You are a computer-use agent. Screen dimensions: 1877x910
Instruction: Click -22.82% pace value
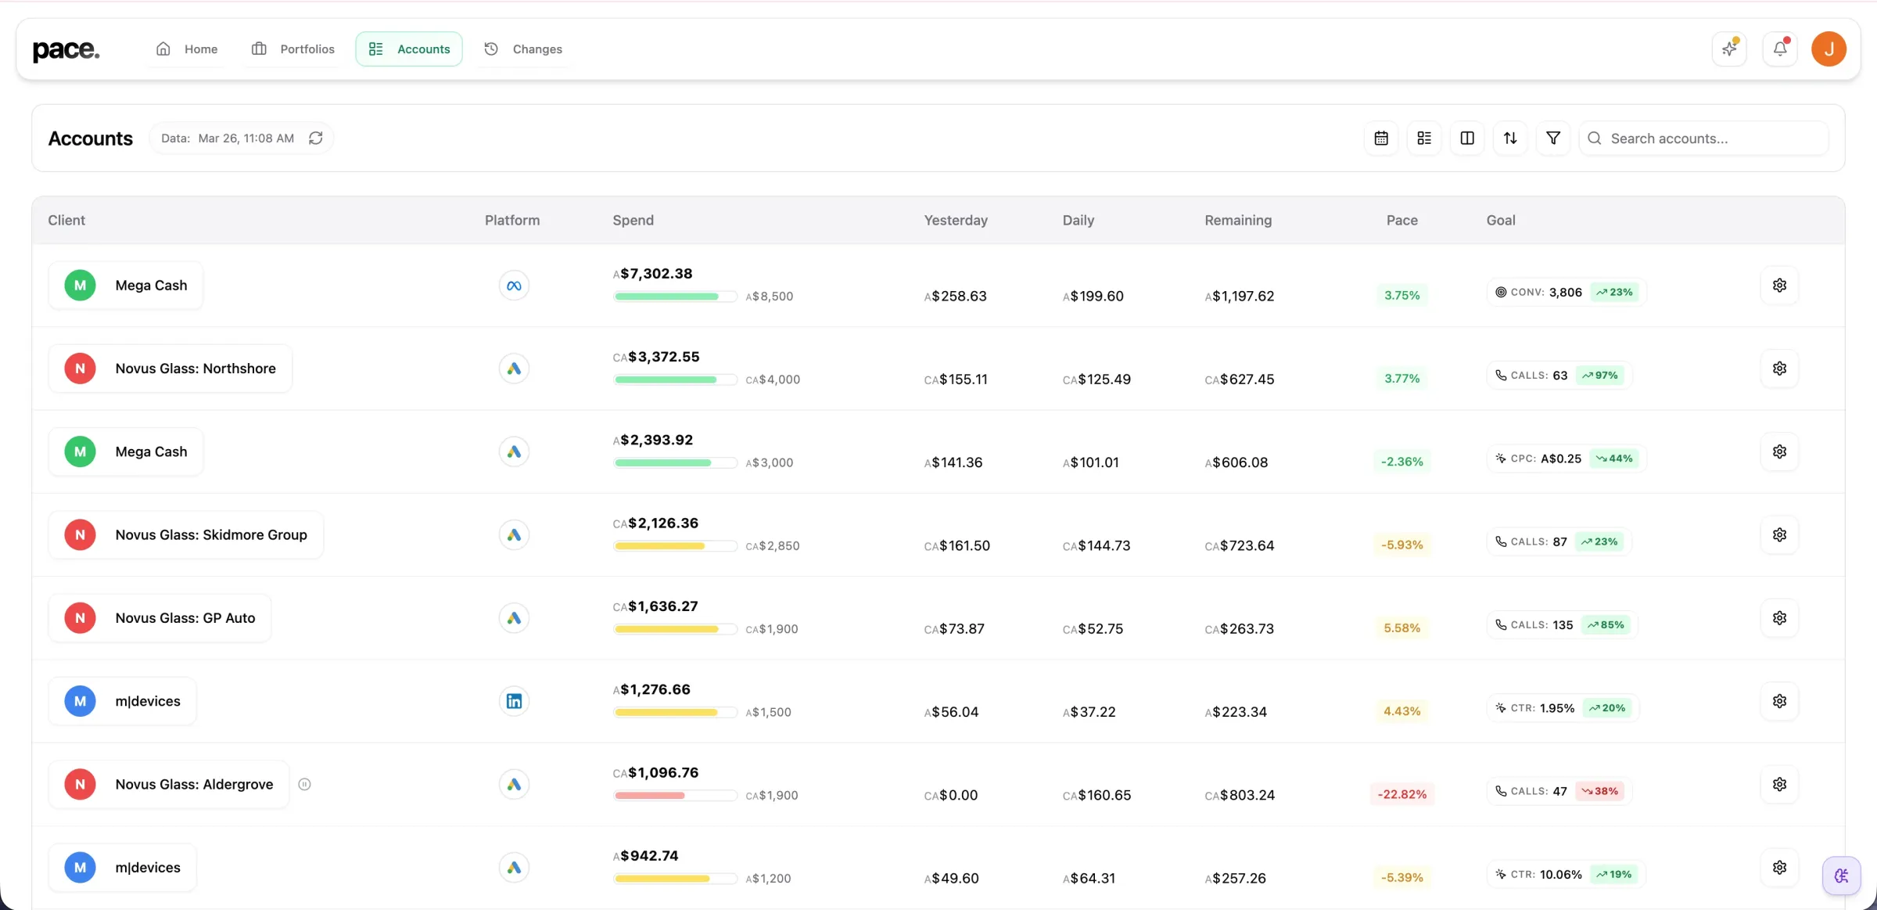1401,794
